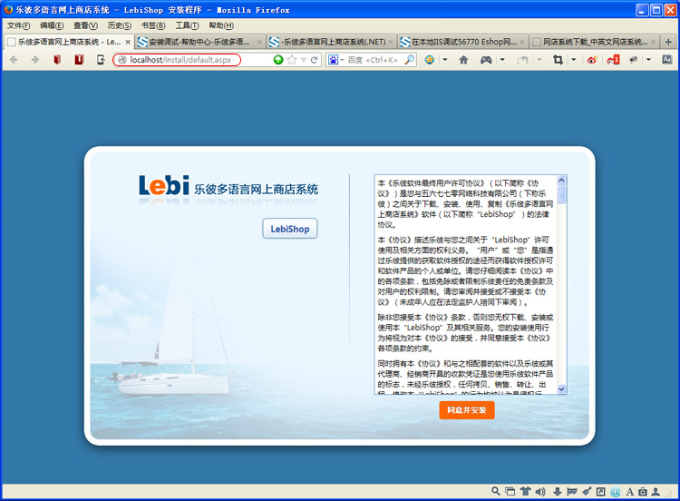
Task: Go back with the toolbar back arrow
Action: pyautogui.click(x=14, y=60)
